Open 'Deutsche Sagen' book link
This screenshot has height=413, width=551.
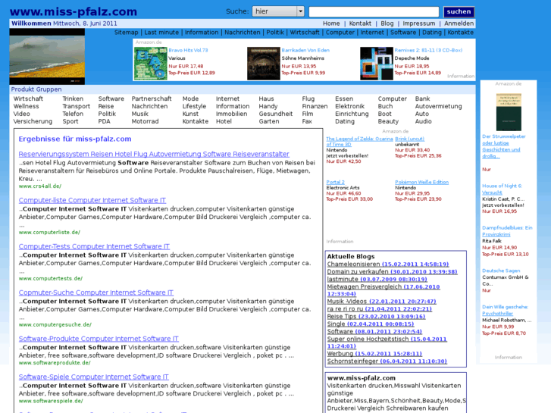[501, 271]
